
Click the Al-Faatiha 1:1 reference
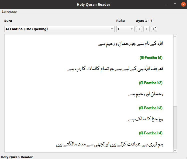point(151,58)
